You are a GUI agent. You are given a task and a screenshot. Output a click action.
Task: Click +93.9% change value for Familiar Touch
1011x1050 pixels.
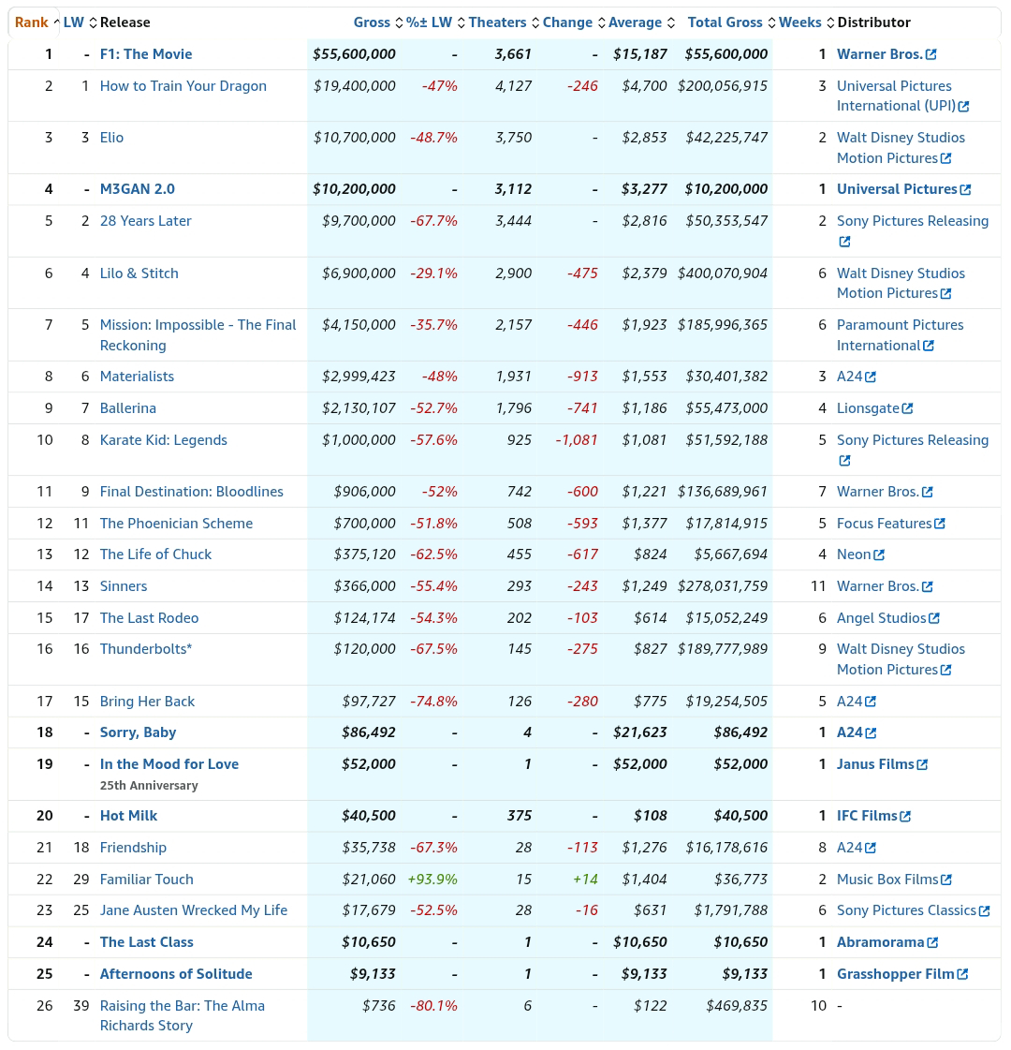coord(432,880)
